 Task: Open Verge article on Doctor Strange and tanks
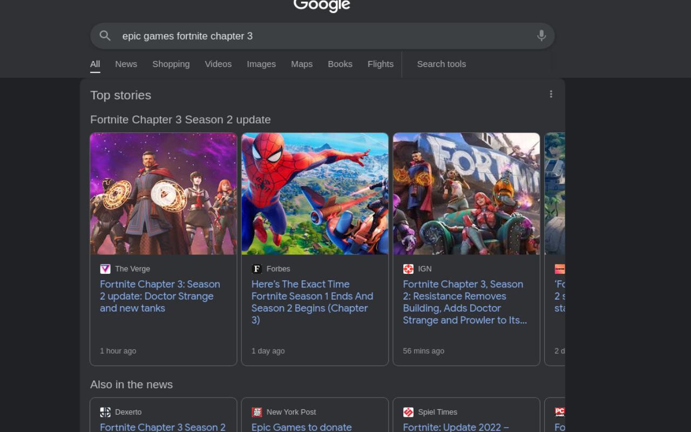pyautogui.click(x=160, y=296)
